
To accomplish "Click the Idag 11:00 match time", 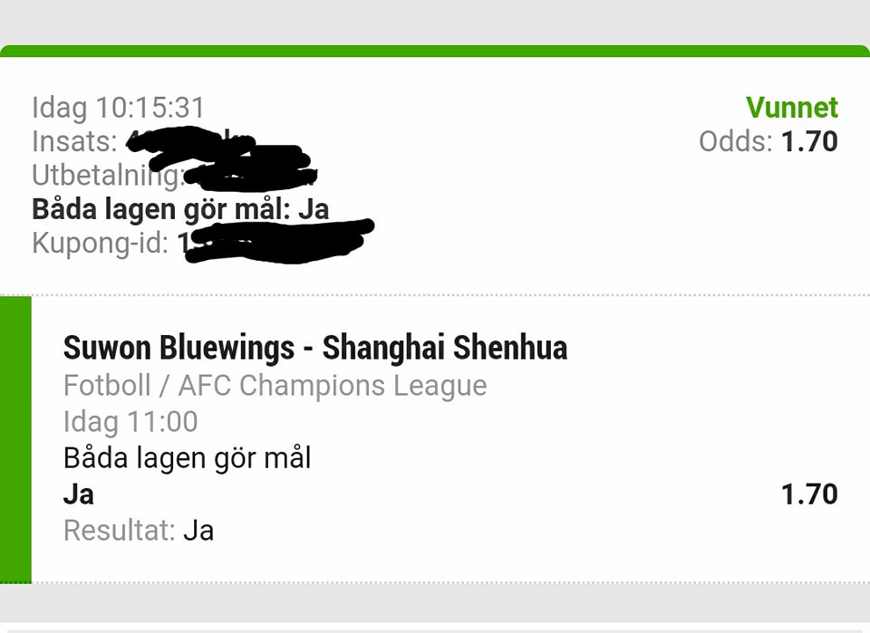I will coord(130,421).
